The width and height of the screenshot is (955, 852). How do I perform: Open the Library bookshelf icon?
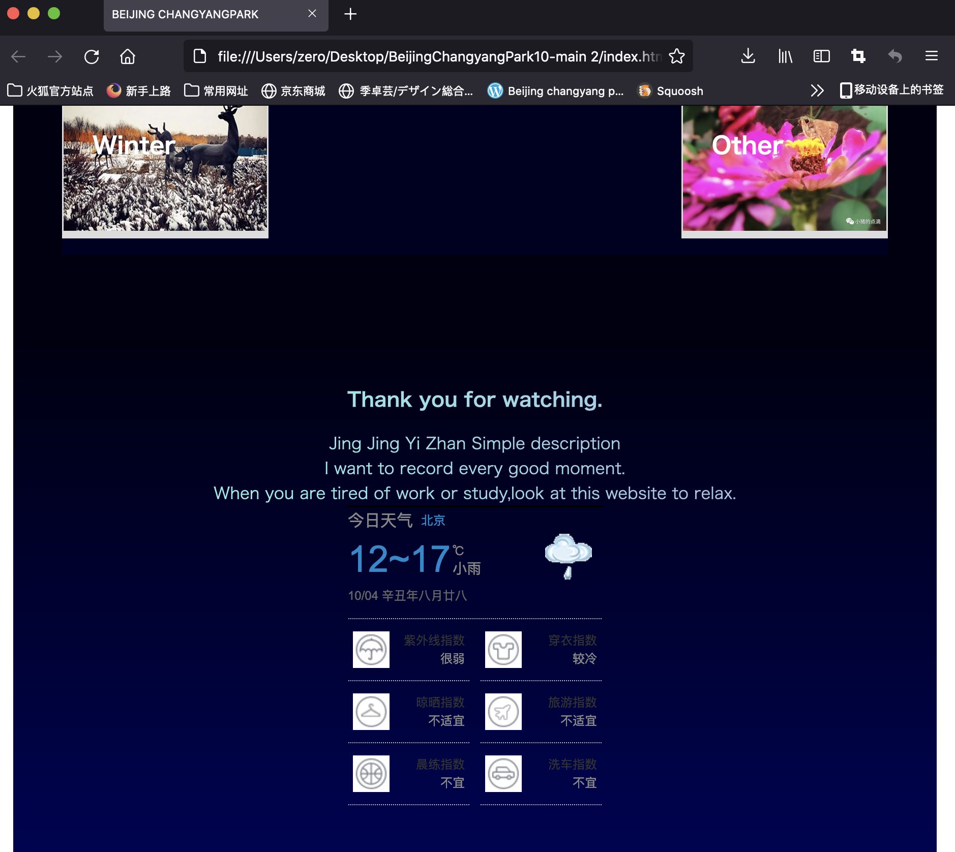click(x=785, y=56)
